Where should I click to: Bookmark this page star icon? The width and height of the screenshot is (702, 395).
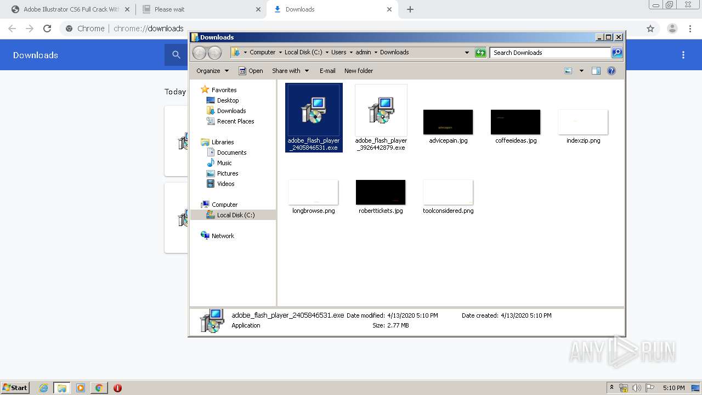coord(650,29)
